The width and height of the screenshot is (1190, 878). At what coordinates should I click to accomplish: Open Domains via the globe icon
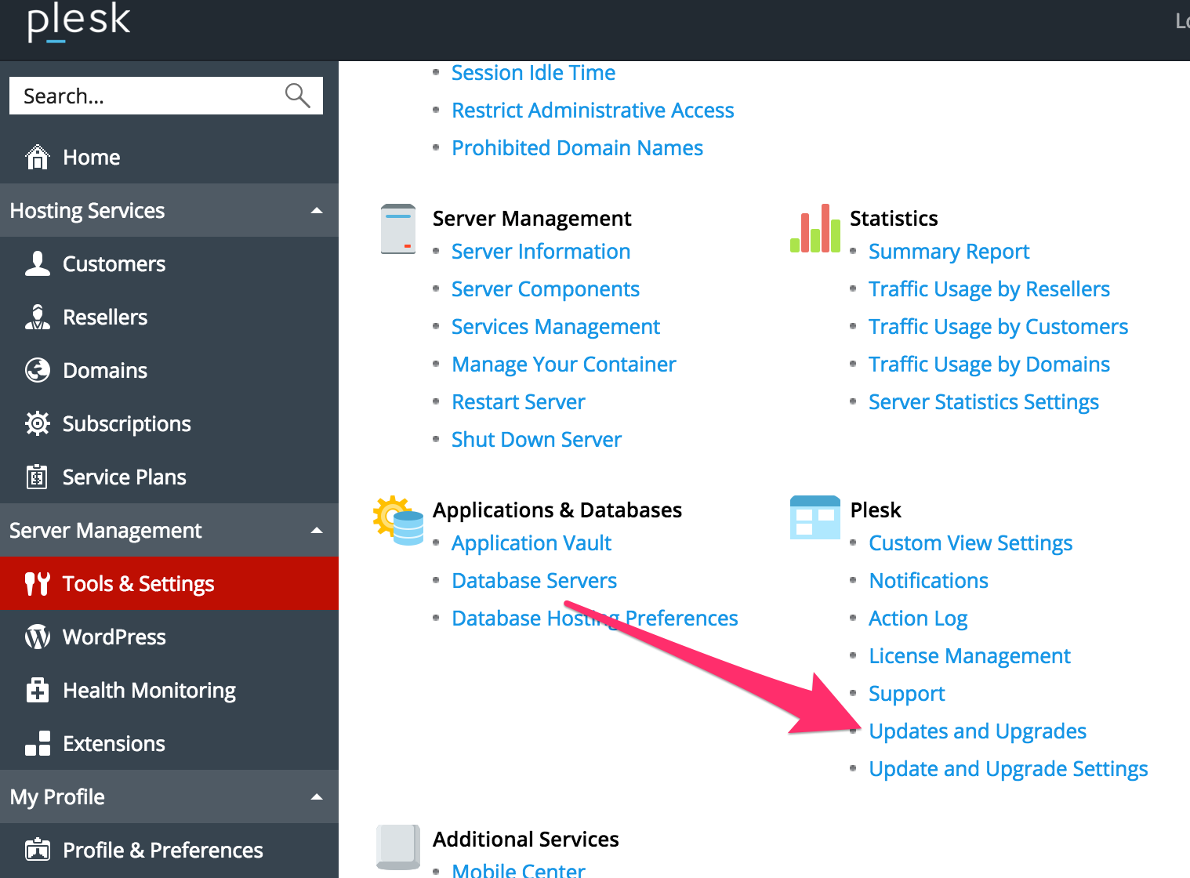37,370
